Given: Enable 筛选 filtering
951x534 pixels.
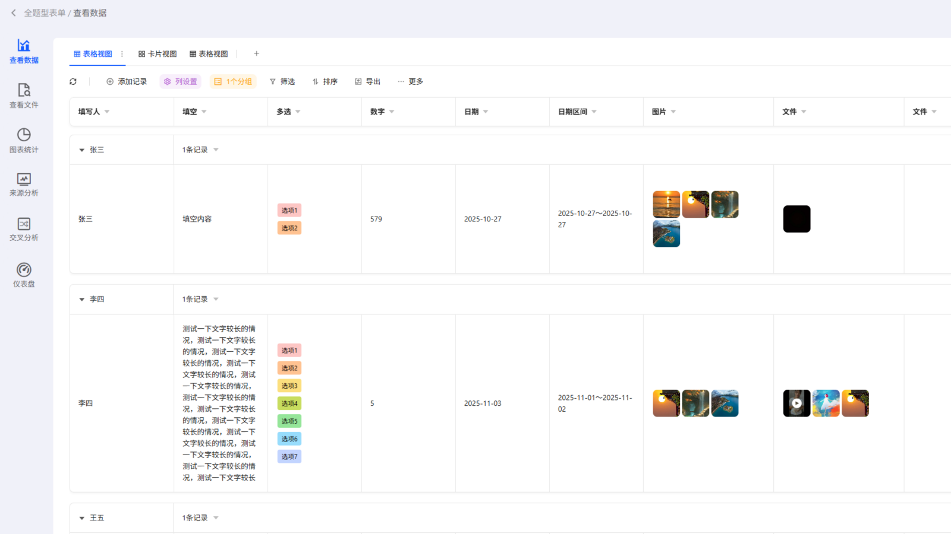Looking at the screenshot, I should 282,81.
